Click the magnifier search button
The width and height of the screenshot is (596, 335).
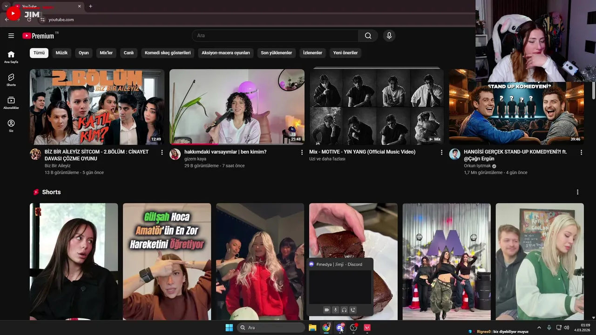(x=368, y=36)
